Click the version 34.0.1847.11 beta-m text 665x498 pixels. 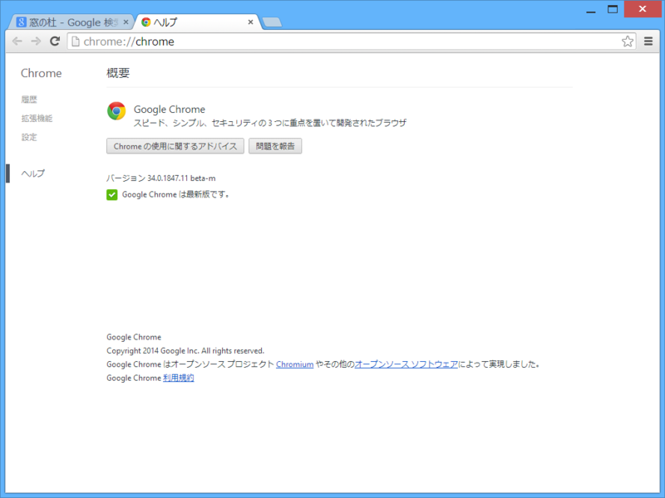click(161, 178)
